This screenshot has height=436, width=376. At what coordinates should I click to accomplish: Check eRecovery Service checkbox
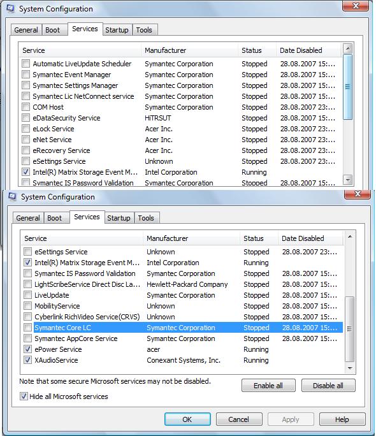26,150
